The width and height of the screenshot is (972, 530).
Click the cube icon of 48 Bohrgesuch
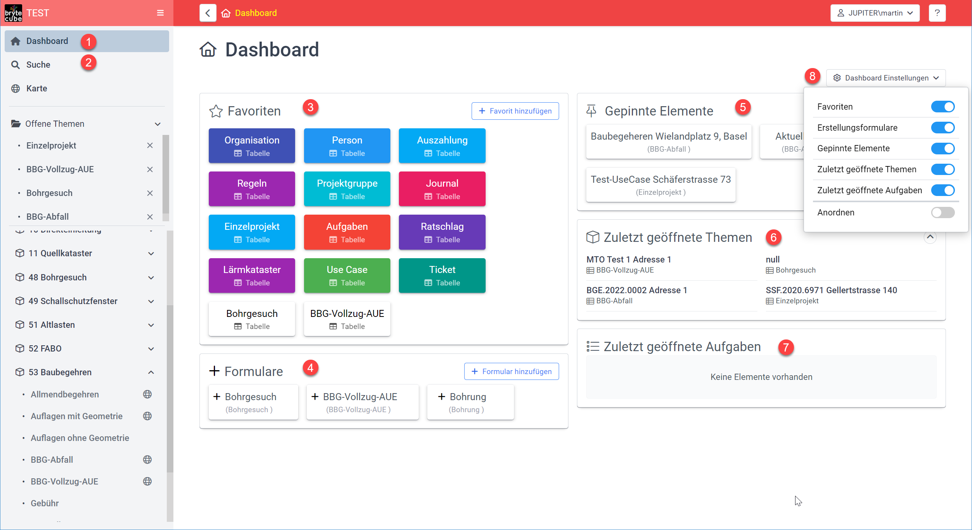point(20,277)
